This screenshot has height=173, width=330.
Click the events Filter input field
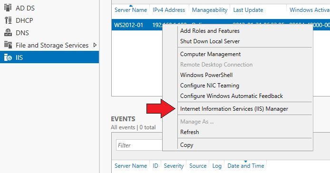tap(139, 145)
